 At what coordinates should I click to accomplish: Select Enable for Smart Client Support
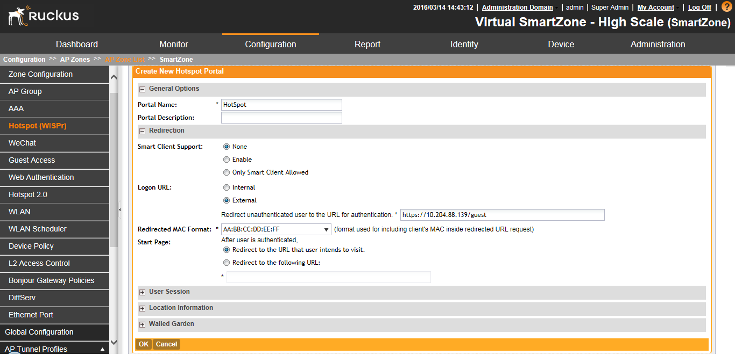227,160
